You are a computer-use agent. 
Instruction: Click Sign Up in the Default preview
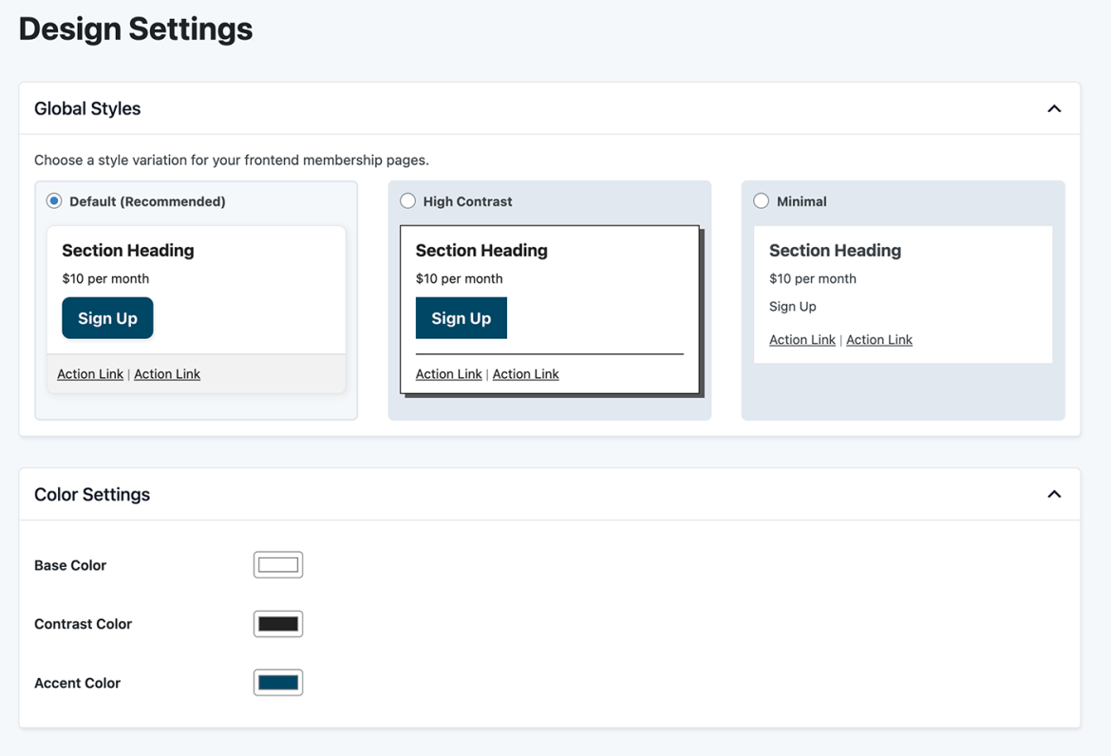coord(107,317)
